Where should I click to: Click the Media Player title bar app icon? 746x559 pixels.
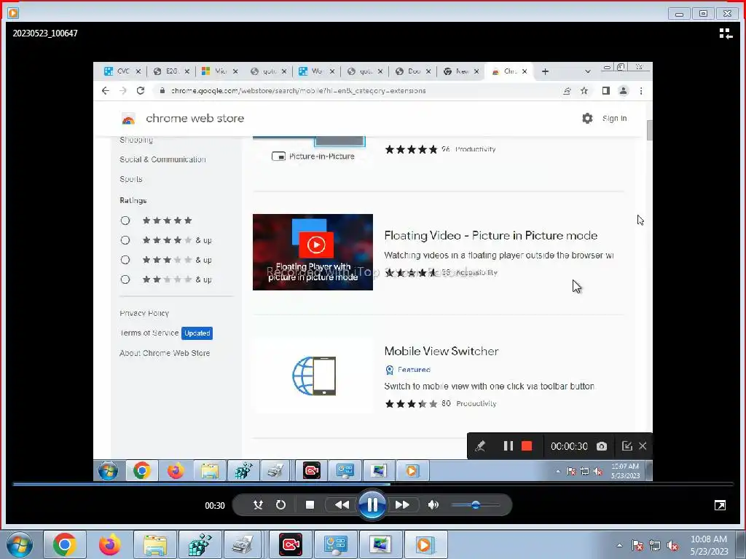click(x=13, y=13)
